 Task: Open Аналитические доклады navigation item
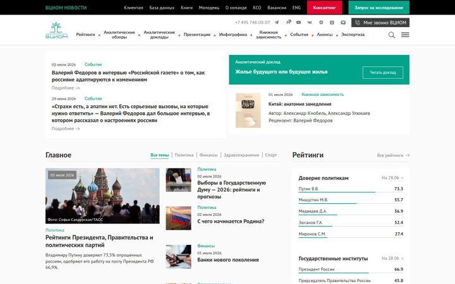point(159,35)
